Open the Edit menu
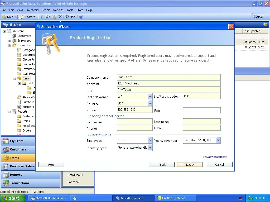Viewport: 270px width, 202px height. click(11, 10)
